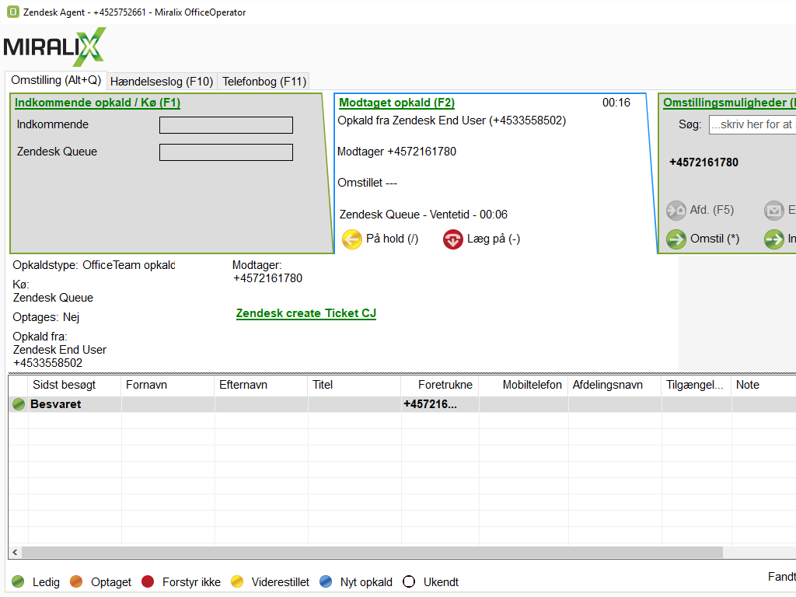Open the Zendesk create Ticket CJ link
Screen dimensions: 796x597
(x=305, y=313)
